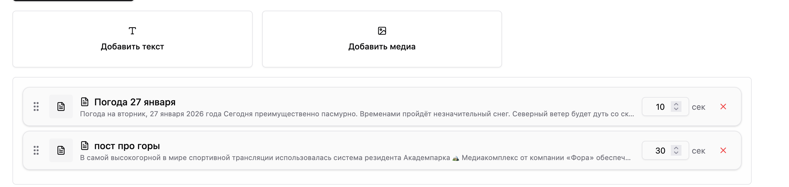The height and width of the screenshot is (187, 789).
Task: Click the document thumbnail of пост про горы
Action: 61,150
